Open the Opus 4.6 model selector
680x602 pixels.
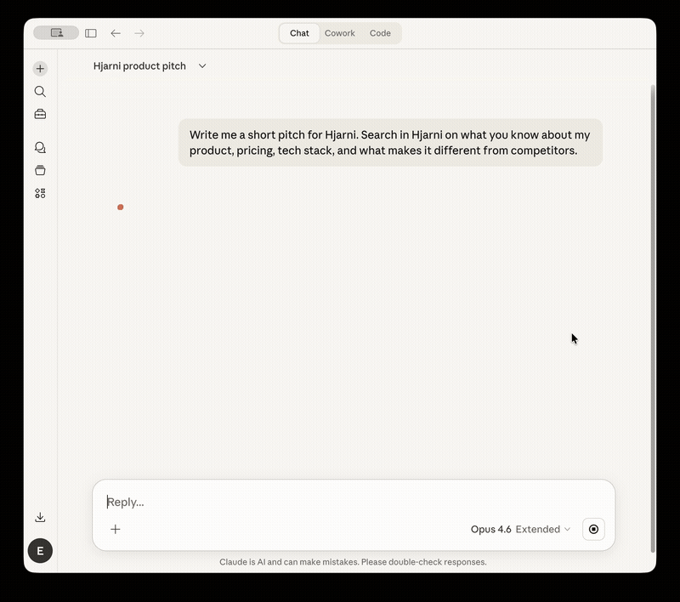[490, 529]
